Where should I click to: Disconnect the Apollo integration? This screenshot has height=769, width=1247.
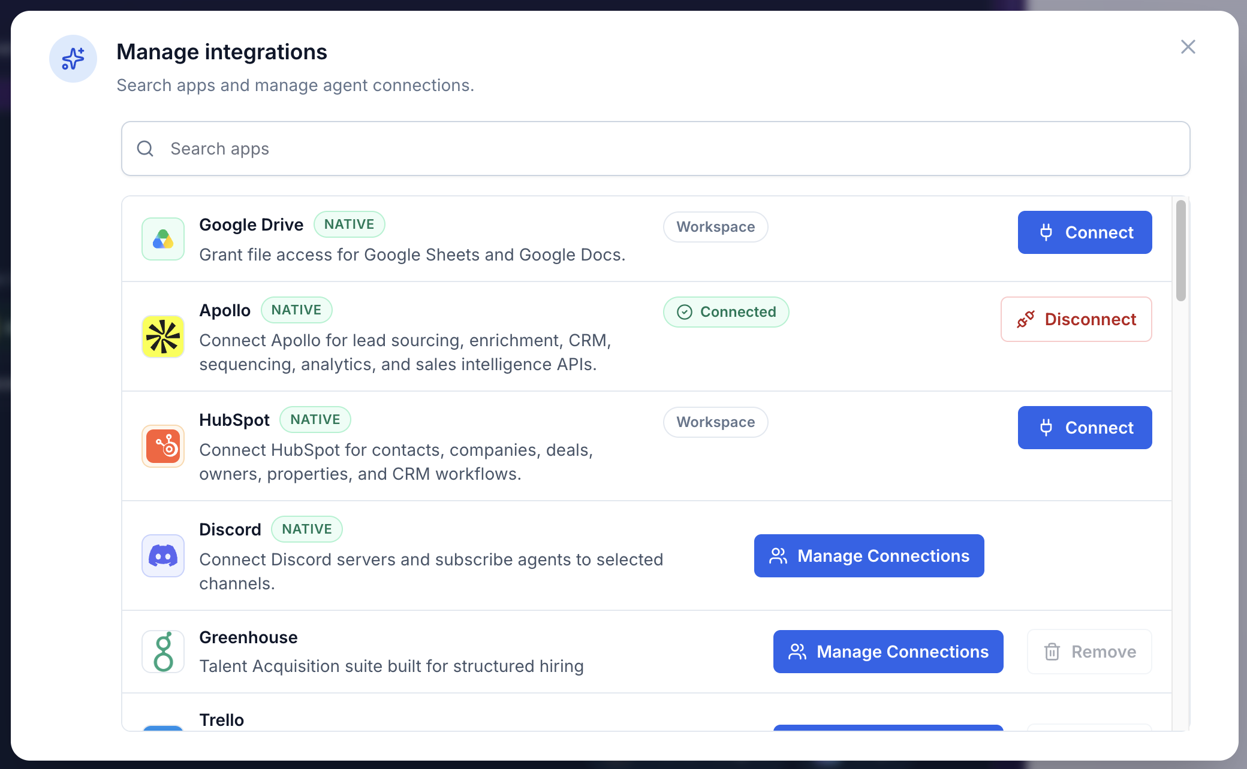(1076, 319)
